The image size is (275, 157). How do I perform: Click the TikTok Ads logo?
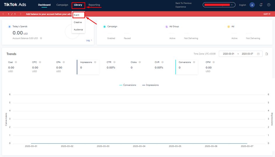pos(15,5)
